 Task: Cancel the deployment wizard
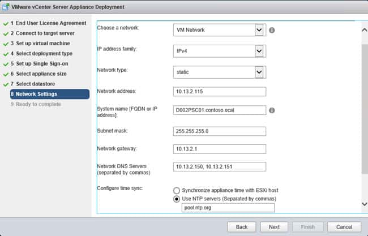pos(344,227)
